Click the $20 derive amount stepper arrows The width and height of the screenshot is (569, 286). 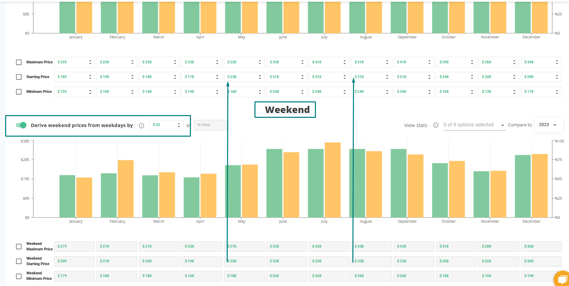pyautogui.click(x=179, y=125)
